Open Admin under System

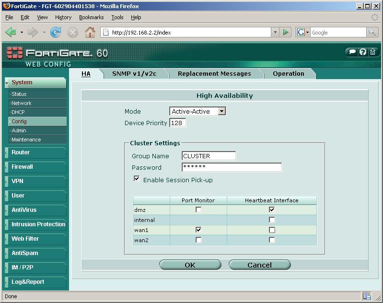point(37,130)
